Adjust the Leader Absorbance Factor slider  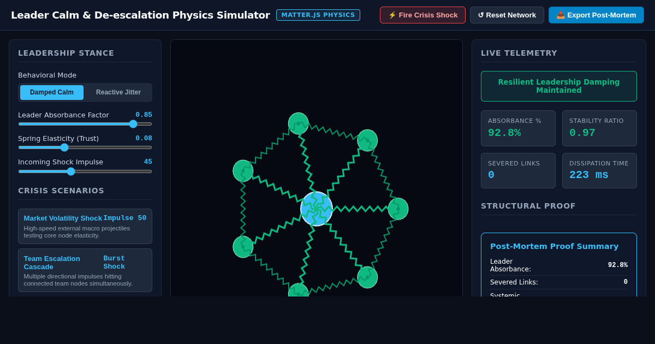(x=85, y=124)
